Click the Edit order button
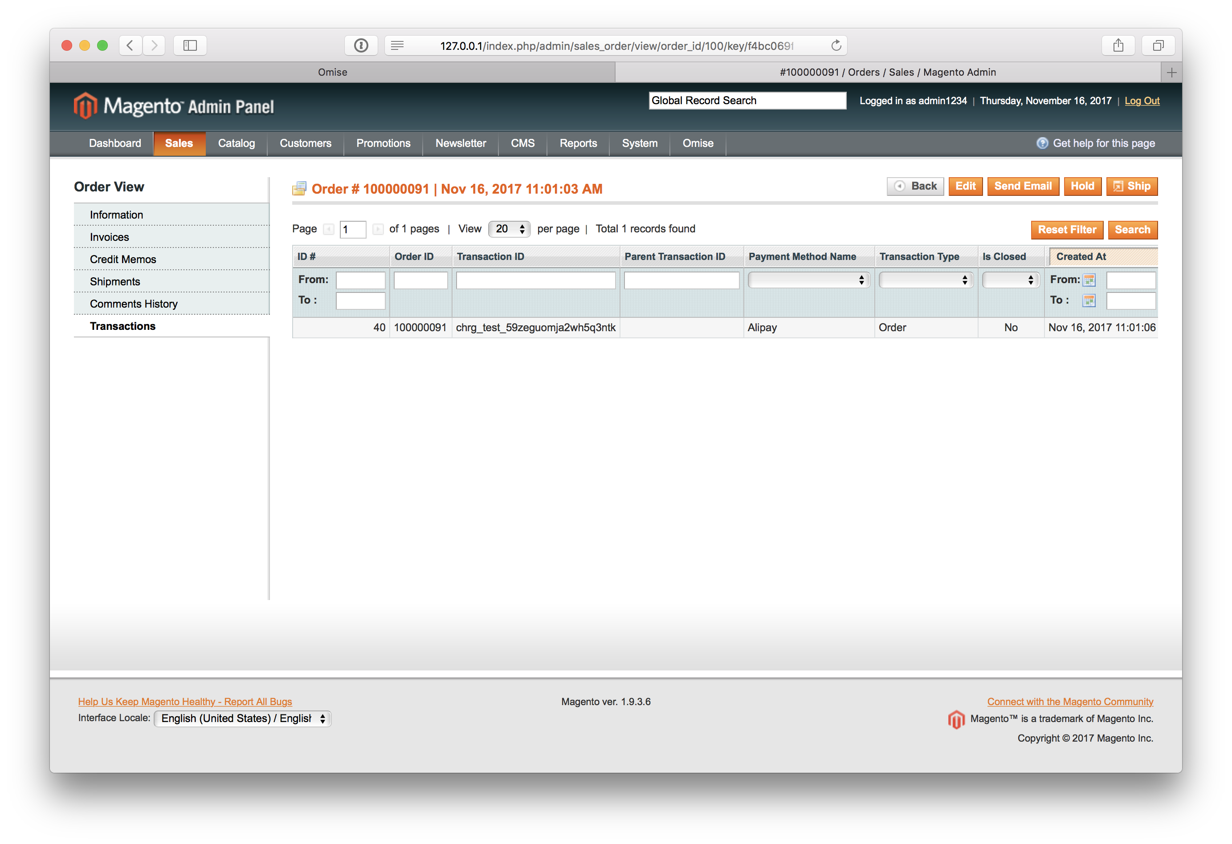Screen dimensions: 1232x844 tap(965, 186)
